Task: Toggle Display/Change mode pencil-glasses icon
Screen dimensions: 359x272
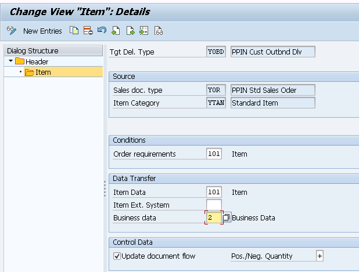Action: pos(12,30)
